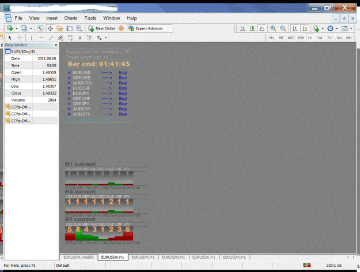This screenshot has height=272, width=360.
Task: Select the Equidistant Channel tool
Action: (x=60, y=38)
